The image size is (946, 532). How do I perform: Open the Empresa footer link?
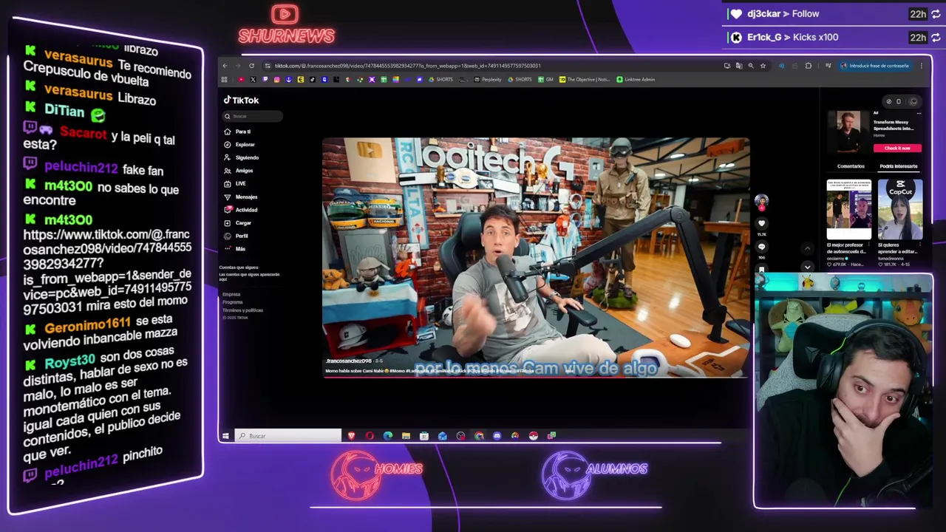pyautogui.click(x=231, y=295)
